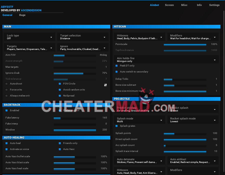This screenshot has width=225, height=175.
Task: Adjust the Backtrack Window slider
Action: [x=75, y=130]
